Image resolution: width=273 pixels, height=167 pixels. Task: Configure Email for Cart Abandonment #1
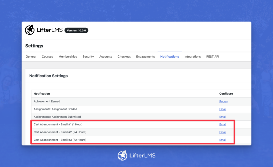click(223, 124)
